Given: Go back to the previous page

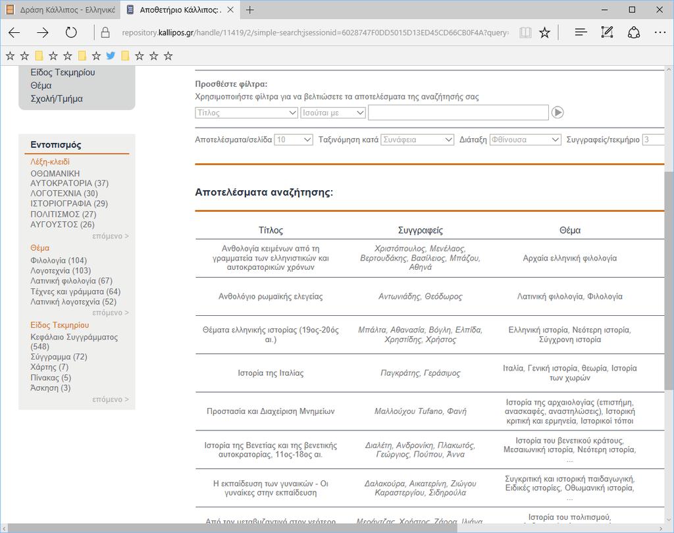Looking at the screenshot, I should 14,33.
